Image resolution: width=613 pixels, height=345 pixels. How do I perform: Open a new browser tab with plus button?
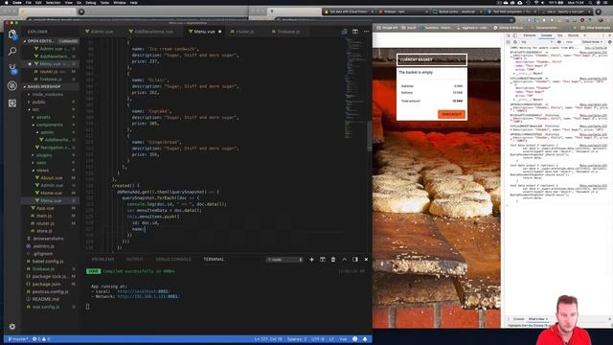pos(598,11)
